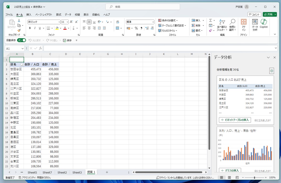The height and width of the screenshot is (183, 281).
Task: Open the number format dropdown
Action: [x=153, y=22]
